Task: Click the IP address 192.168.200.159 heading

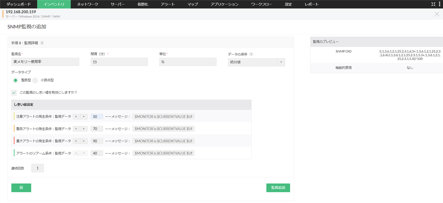Action: (x=21, y=12)
